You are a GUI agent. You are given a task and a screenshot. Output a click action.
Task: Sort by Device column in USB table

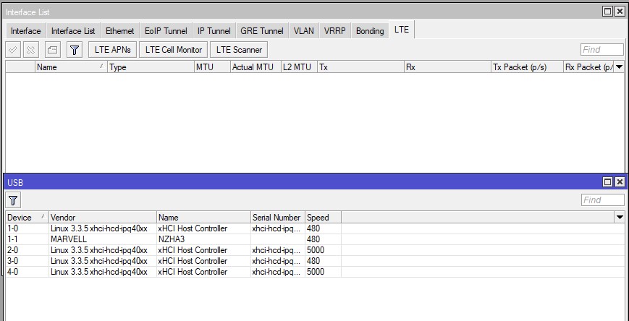click(28, 218)
